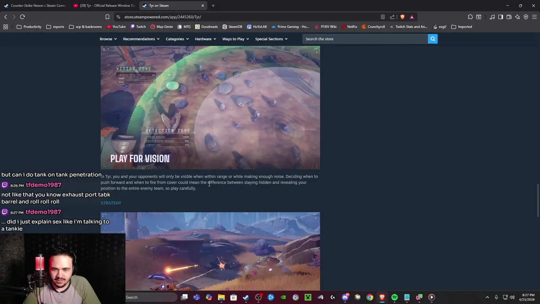Open reader mode icon in address bar
540x304 pixels.
click(383, 17)
